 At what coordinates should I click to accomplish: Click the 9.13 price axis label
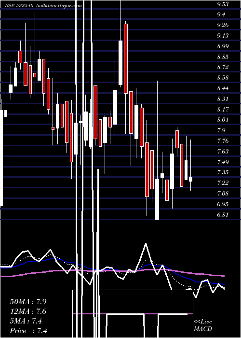coord(223,36)
